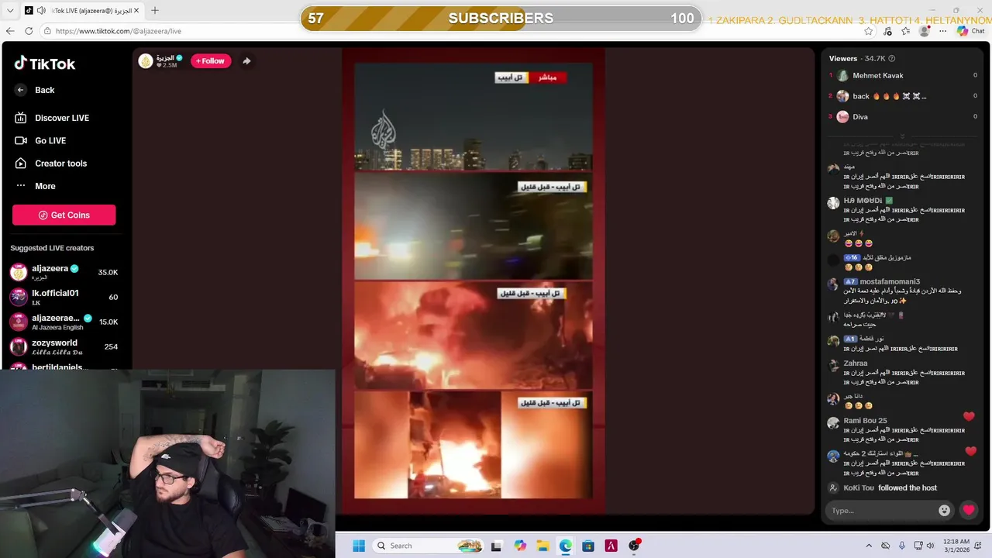Open Copilot from taskbar

click(x=520, y=546)
